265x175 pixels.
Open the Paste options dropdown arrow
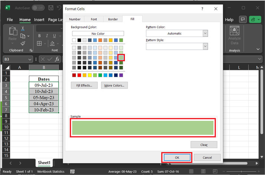click(x=12, y=43)
